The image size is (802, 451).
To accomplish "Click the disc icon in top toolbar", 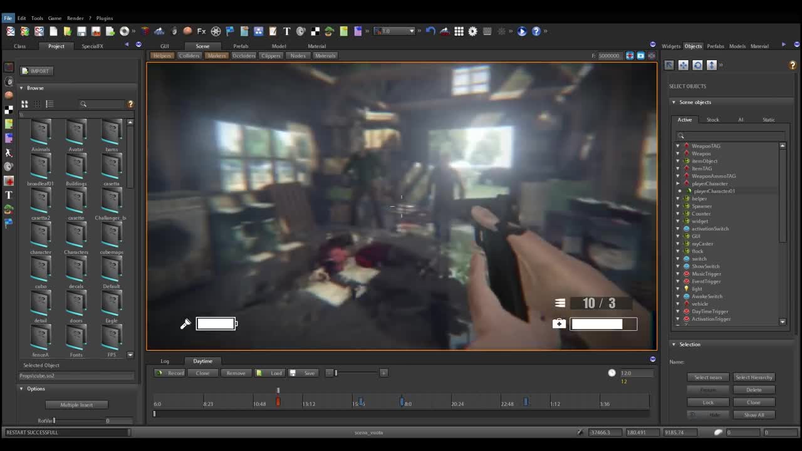I will point(124,31).
